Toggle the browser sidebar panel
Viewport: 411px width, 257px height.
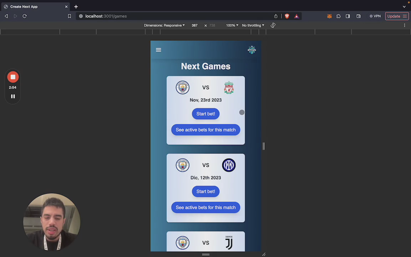pyautogui.click(x=347, y=16)
